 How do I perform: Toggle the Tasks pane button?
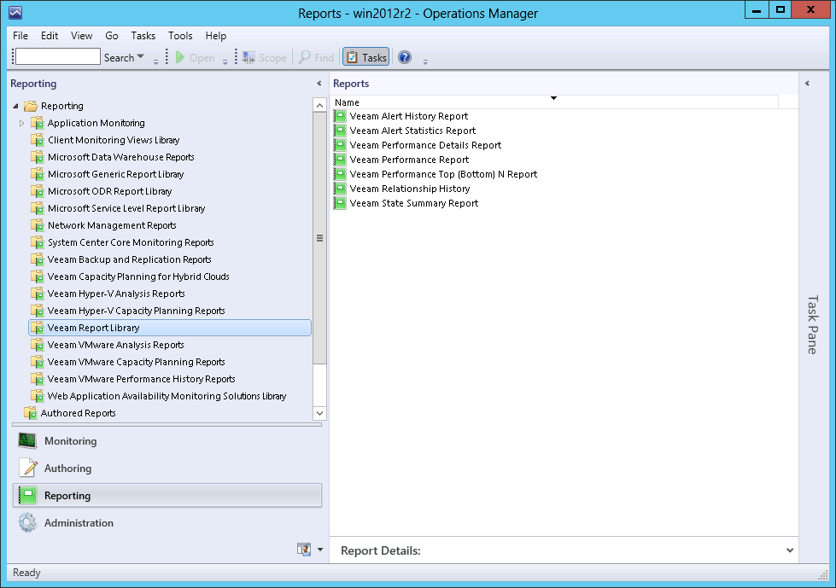pyautogui.click(x=365, y=57)
